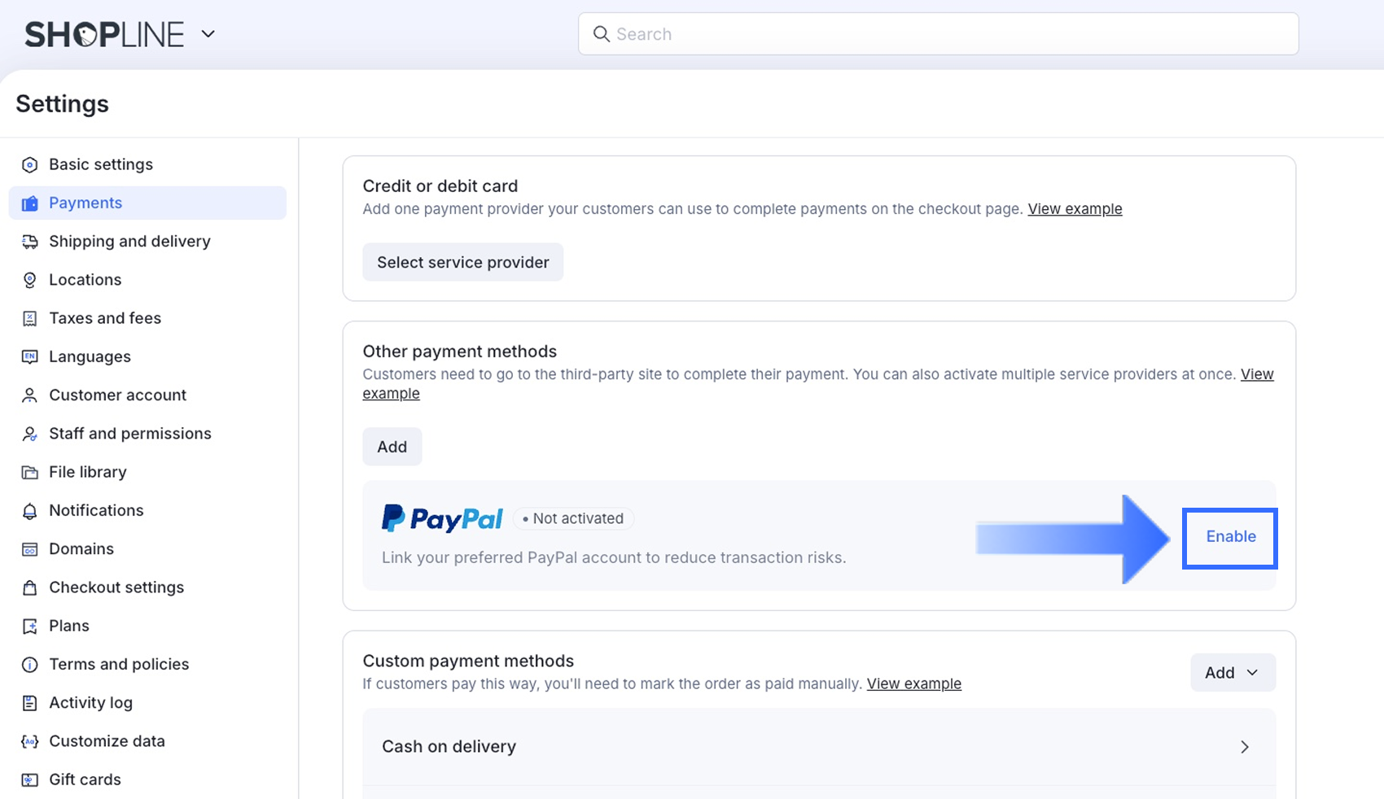Expand the Cash on delivery row
The width and height of the screenshot is (1384, 799).
[1244, 747]
